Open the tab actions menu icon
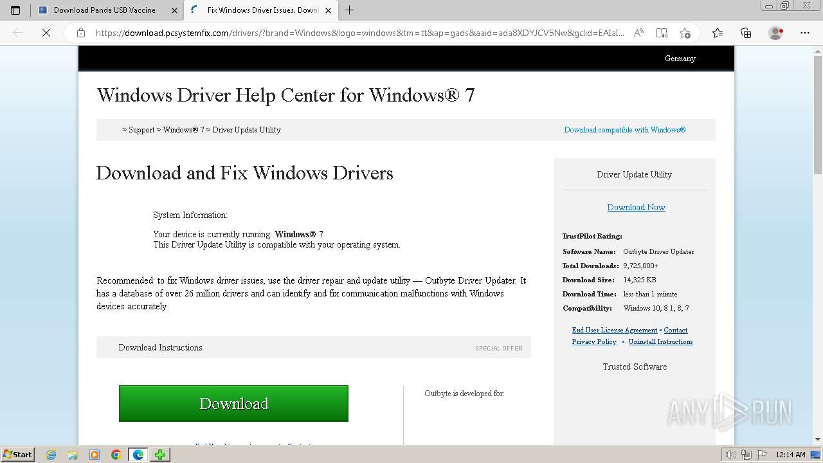823x463 pixels. pyautogui.click(x=15, y=10)
